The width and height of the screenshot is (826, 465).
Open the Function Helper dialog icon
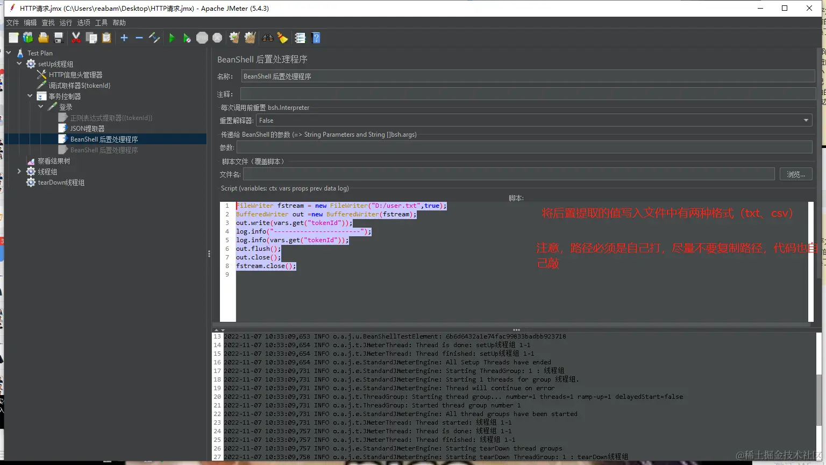[300, 38]
